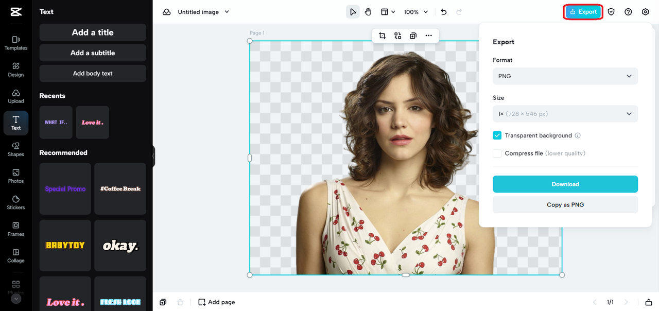This screenshot has height=311, width=659.
Task: Click the Export button
Action: [x=583, y=12]
